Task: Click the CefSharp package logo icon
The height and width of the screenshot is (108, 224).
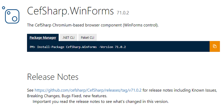Action: [11, 15]
